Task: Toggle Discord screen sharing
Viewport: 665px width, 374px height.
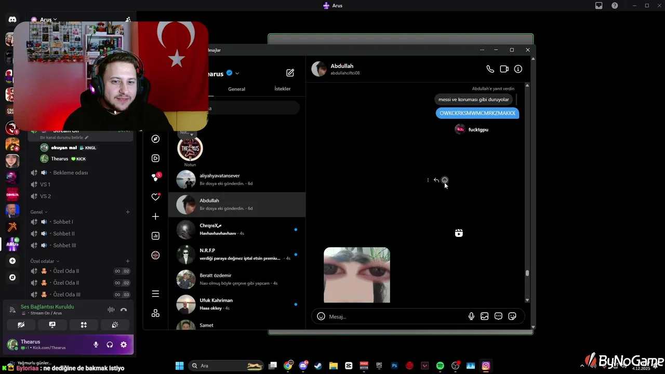Action: click(x=52, y=325)
